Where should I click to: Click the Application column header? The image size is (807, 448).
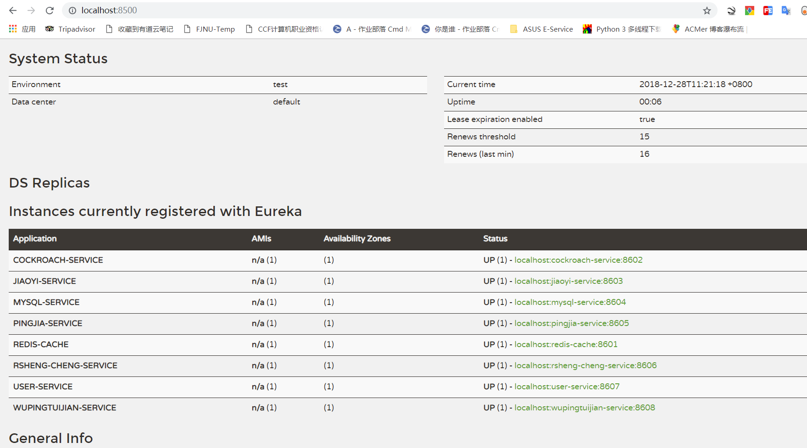pyautogui.click(x=35, y=238)
